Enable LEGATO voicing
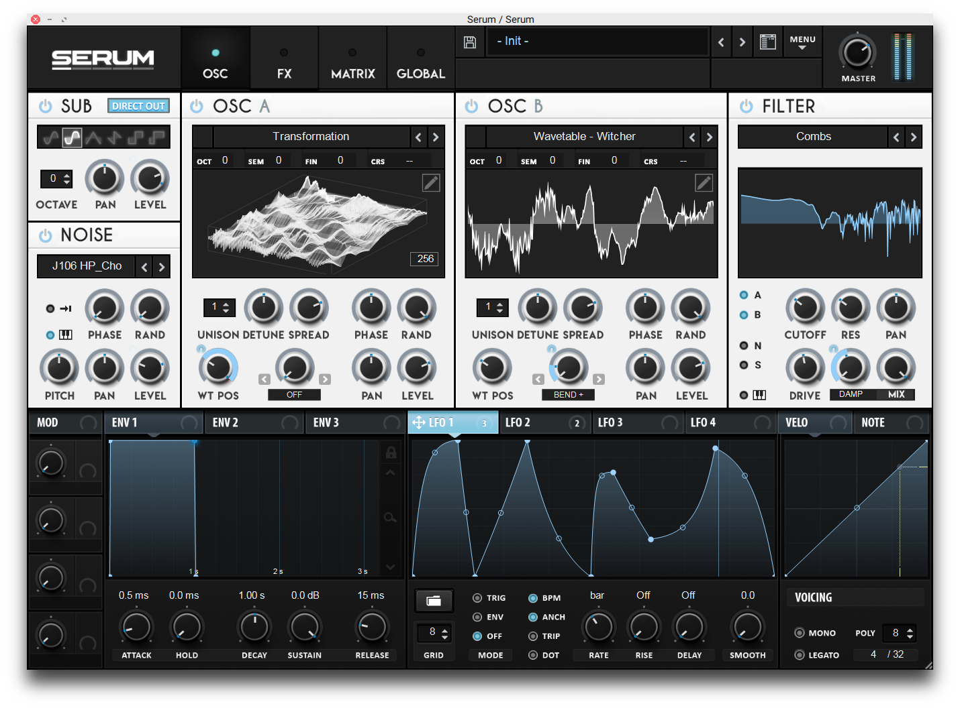 point(800,655)
